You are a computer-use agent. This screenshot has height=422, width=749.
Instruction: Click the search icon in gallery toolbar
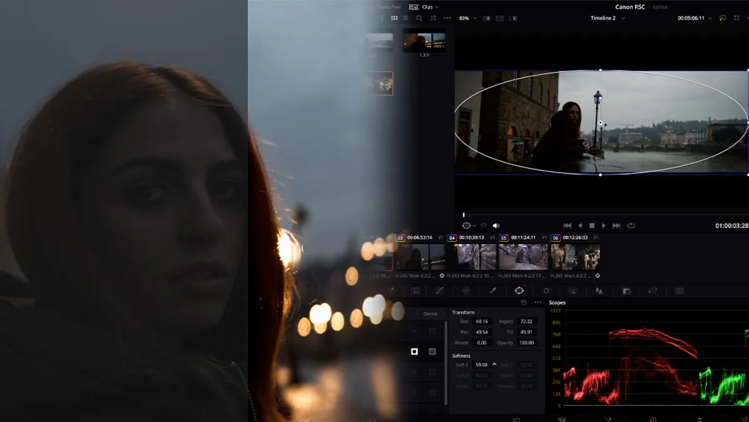[x=419, y=19]
